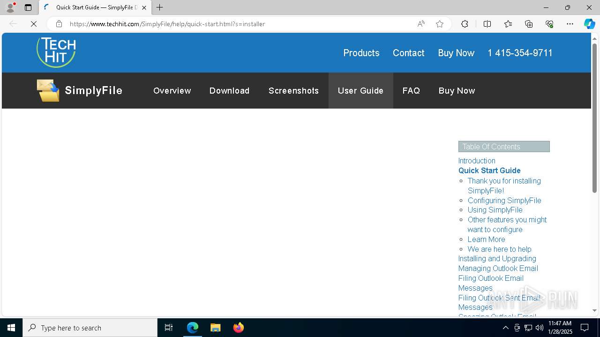Click scrollbar down arrow
Screen dimensions: 600x337
click(x=594, y=311)
